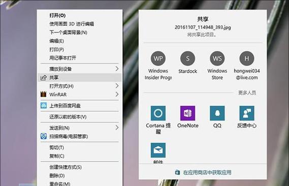Click the Windows Store name label
Image resolution: width=289 pixels, height=186 pixels.
coord(217,74)
